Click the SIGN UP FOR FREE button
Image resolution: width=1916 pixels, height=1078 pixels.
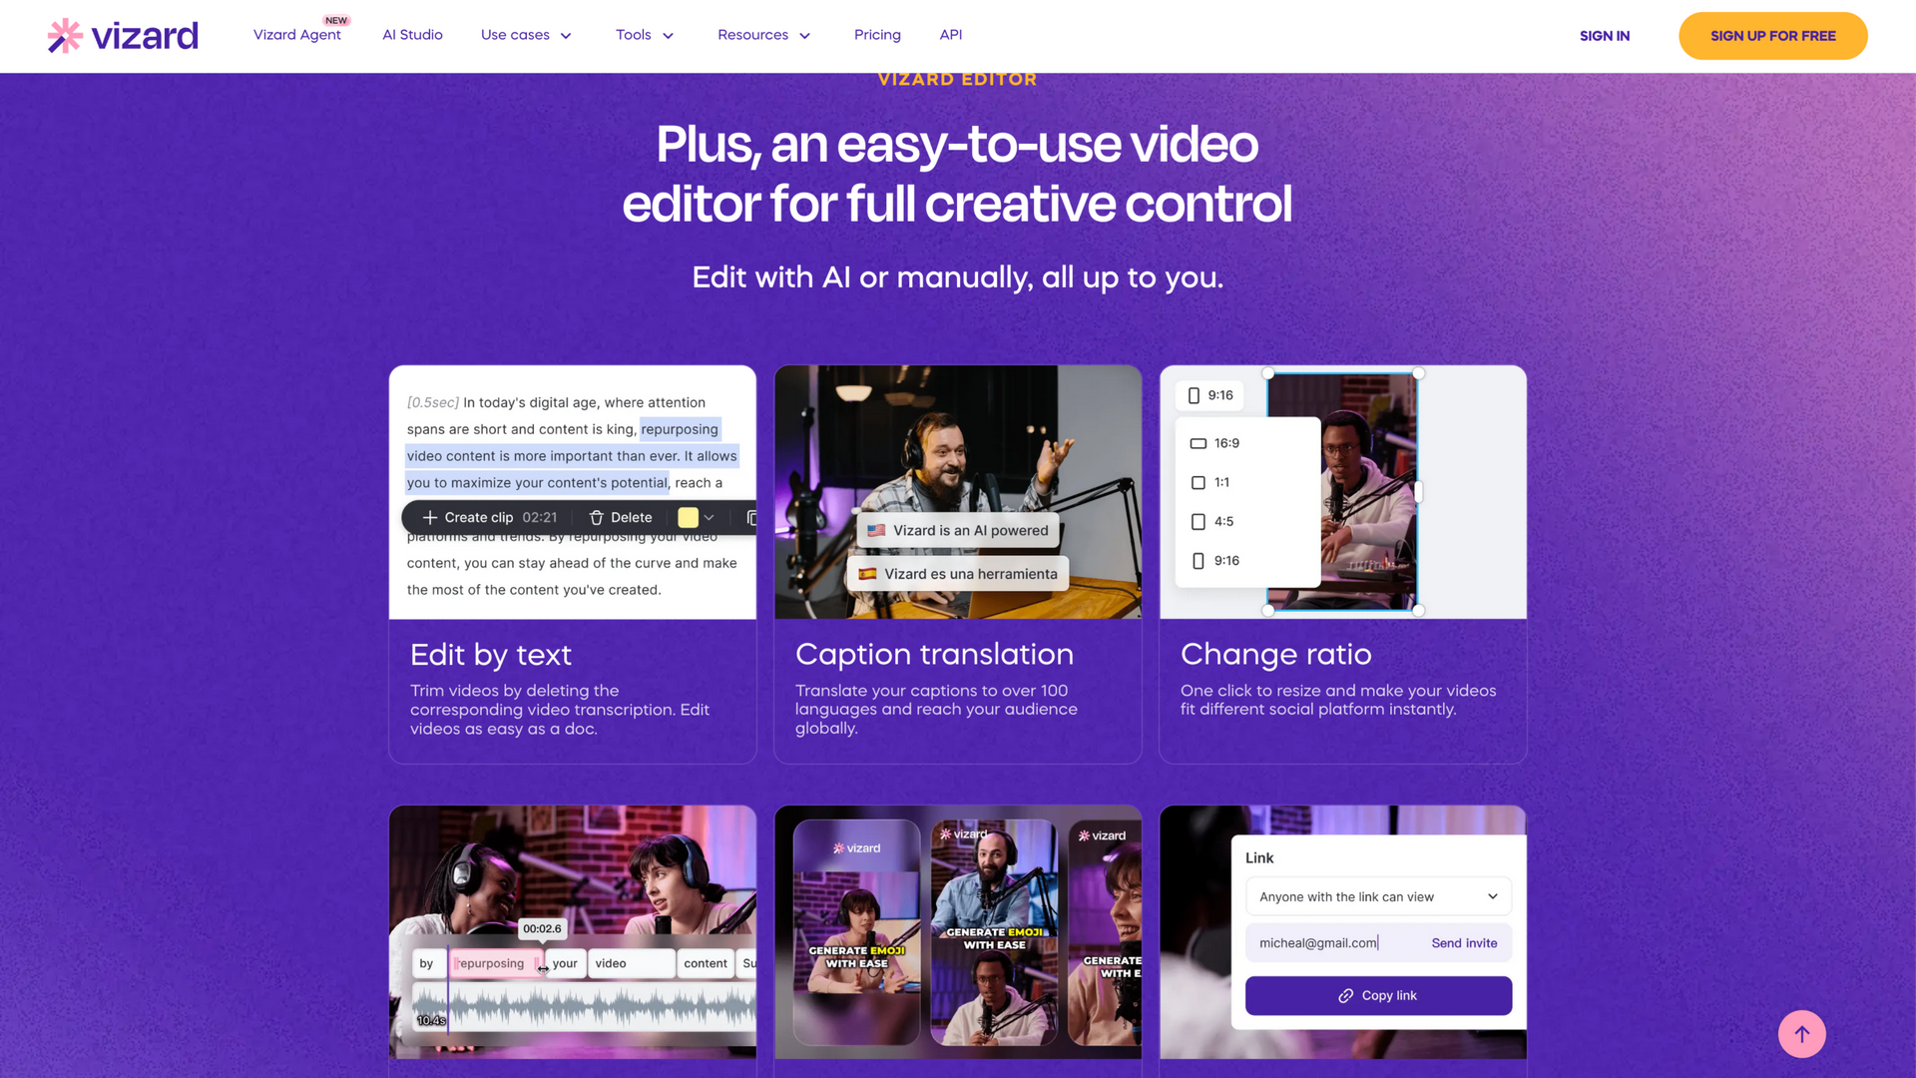point(1772,36)
